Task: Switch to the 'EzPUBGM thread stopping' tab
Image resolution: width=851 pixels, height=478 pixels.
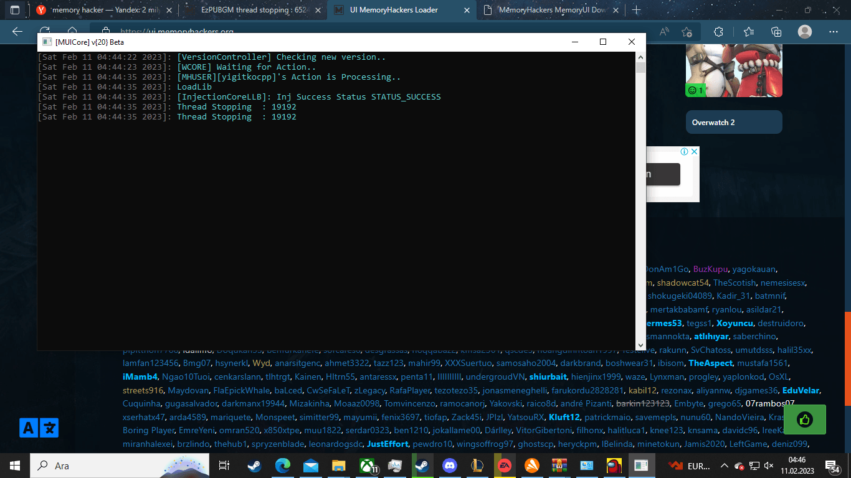Action: tap(254, 10)
